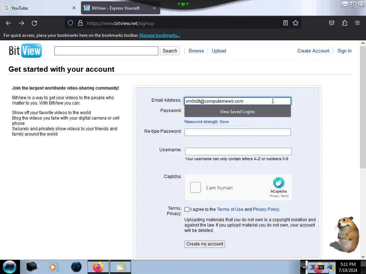Focus the Username field
Image resolution: width=366 pixels, height=274 pixels.
coord(238,151)
